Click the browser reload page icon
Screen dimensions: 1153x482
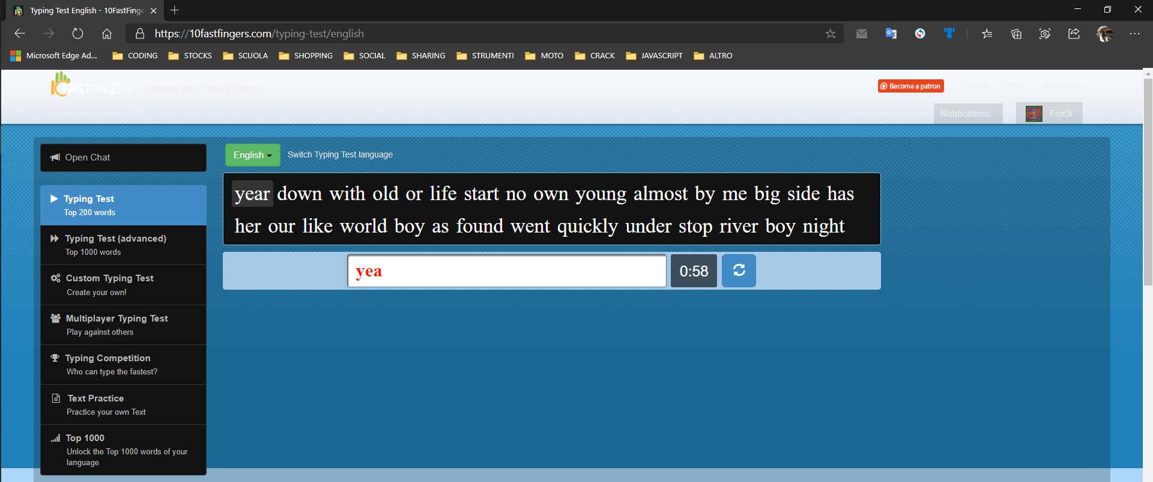point(77,34)
